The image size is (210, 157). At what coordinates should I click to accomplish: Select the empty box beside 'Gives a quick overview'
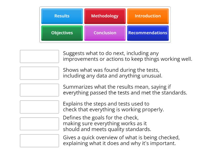click(39, 141)
